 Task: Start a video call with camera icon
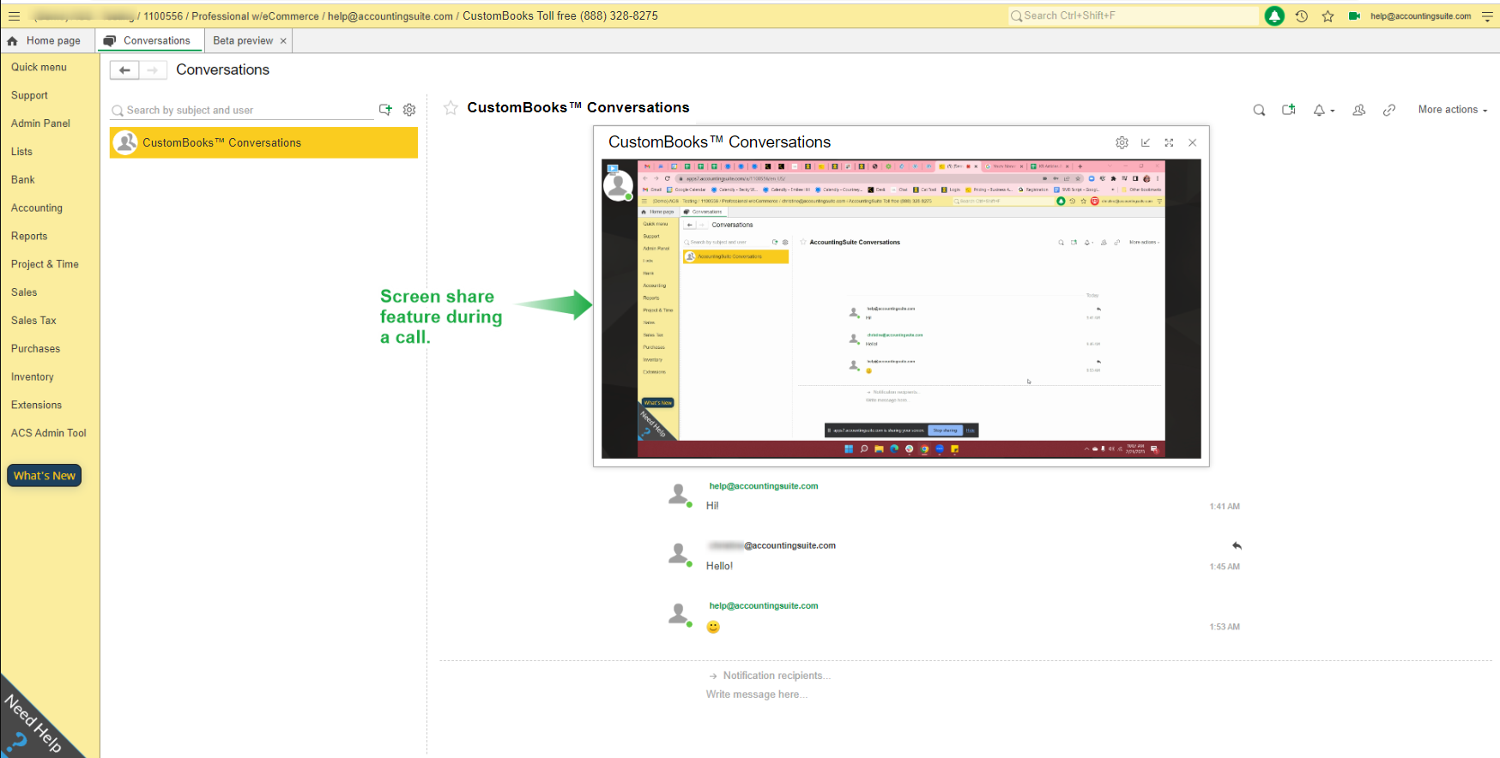(1354, 16)
